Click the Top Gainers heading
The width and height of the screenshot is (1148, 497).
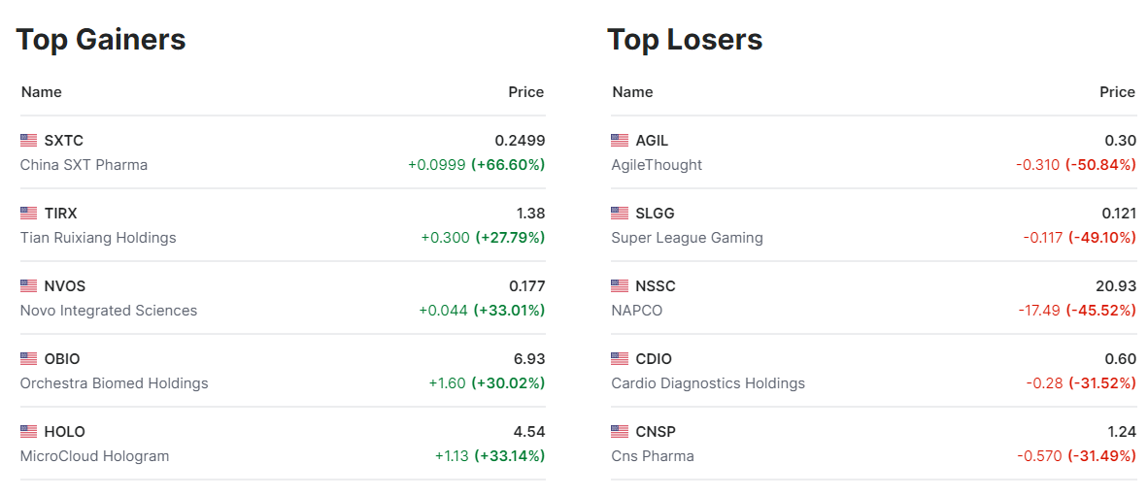[x=101, y=40]
